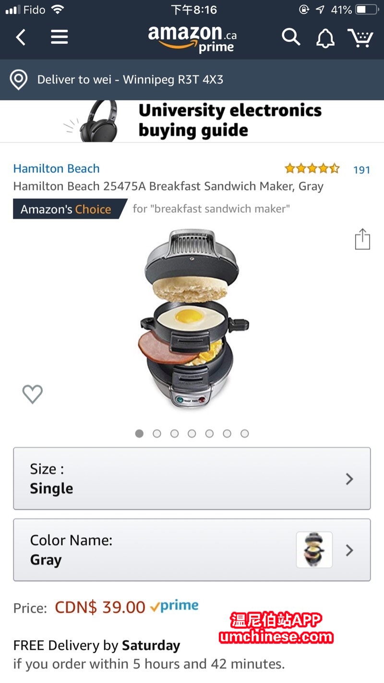Tap the search magnifier icon
Viewport: 384px width, 683px height.
pyautogui.click(x=290, y=37)
